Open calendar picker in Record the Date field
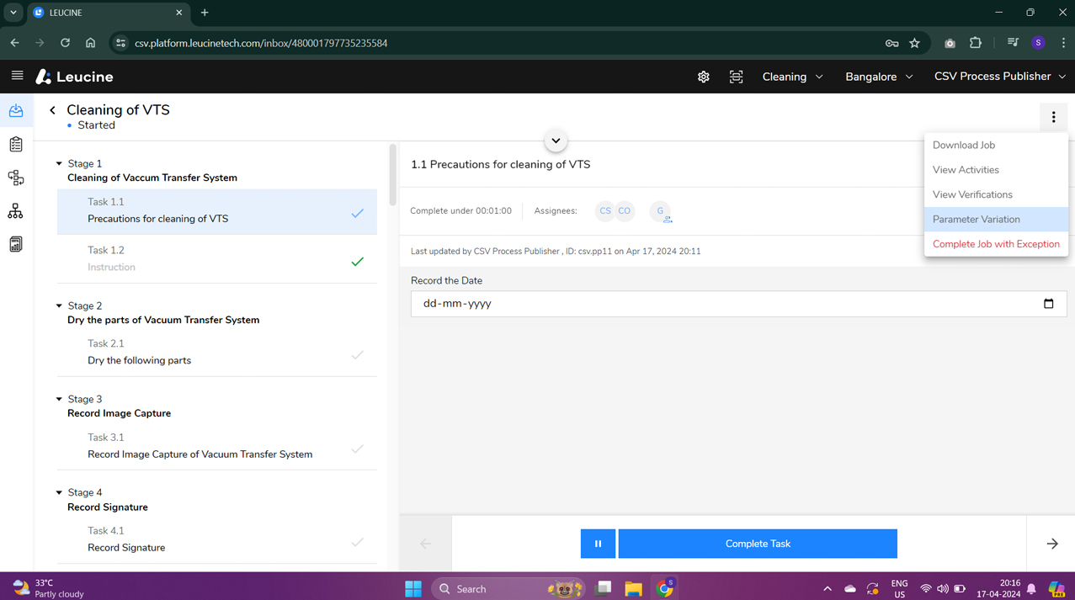1075x600 pixels. 1048,304
